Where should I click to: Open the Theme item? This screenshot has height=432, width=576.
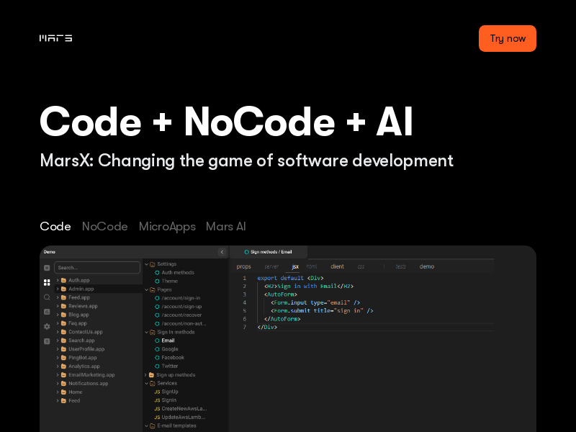tap(170, 281)
